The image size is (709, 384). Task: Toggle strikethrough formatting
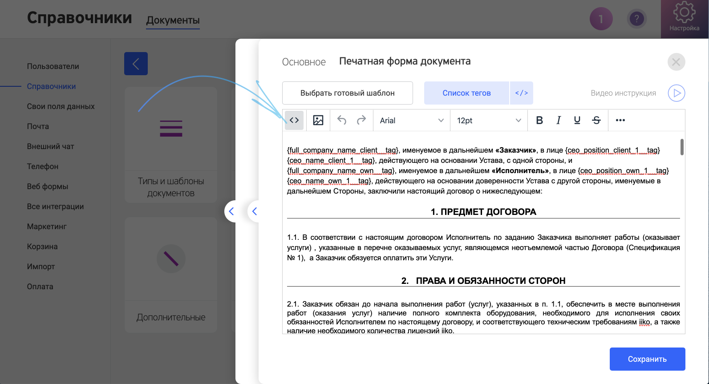596,120
